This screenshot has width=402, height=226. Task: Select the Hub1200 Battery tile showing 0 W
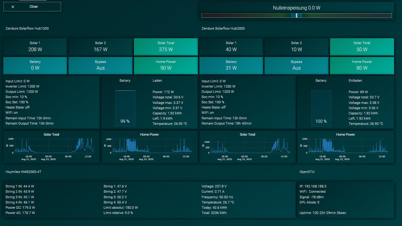(x=35, y=65)
